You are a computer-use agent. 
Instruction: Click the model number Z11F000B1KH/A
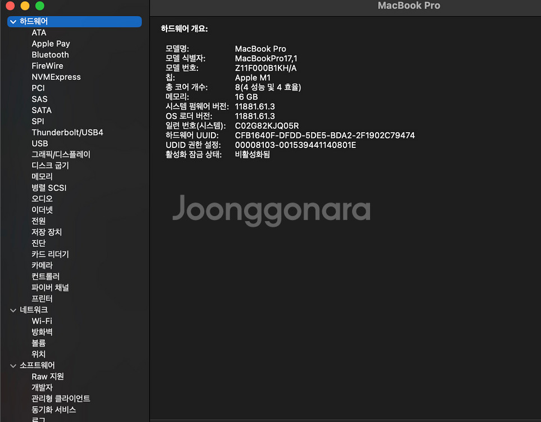(265, 68)
